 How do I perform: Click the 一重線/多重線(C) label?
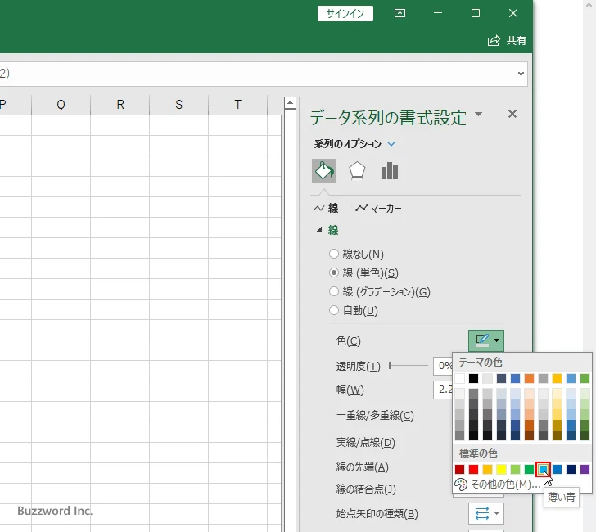coord(375,415)
